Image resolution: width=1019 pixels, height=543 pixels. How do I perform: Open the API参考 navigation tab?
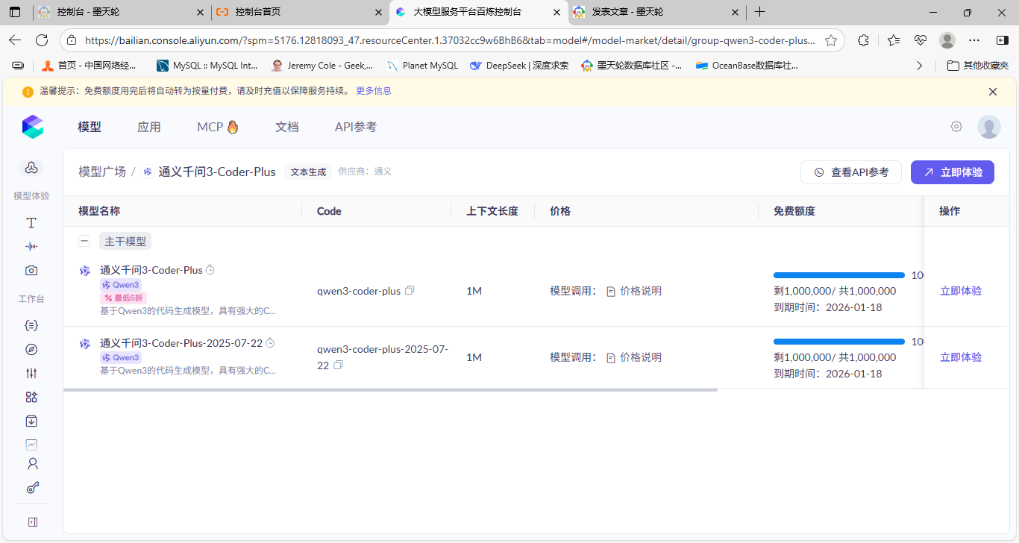[x=356, y=127]
